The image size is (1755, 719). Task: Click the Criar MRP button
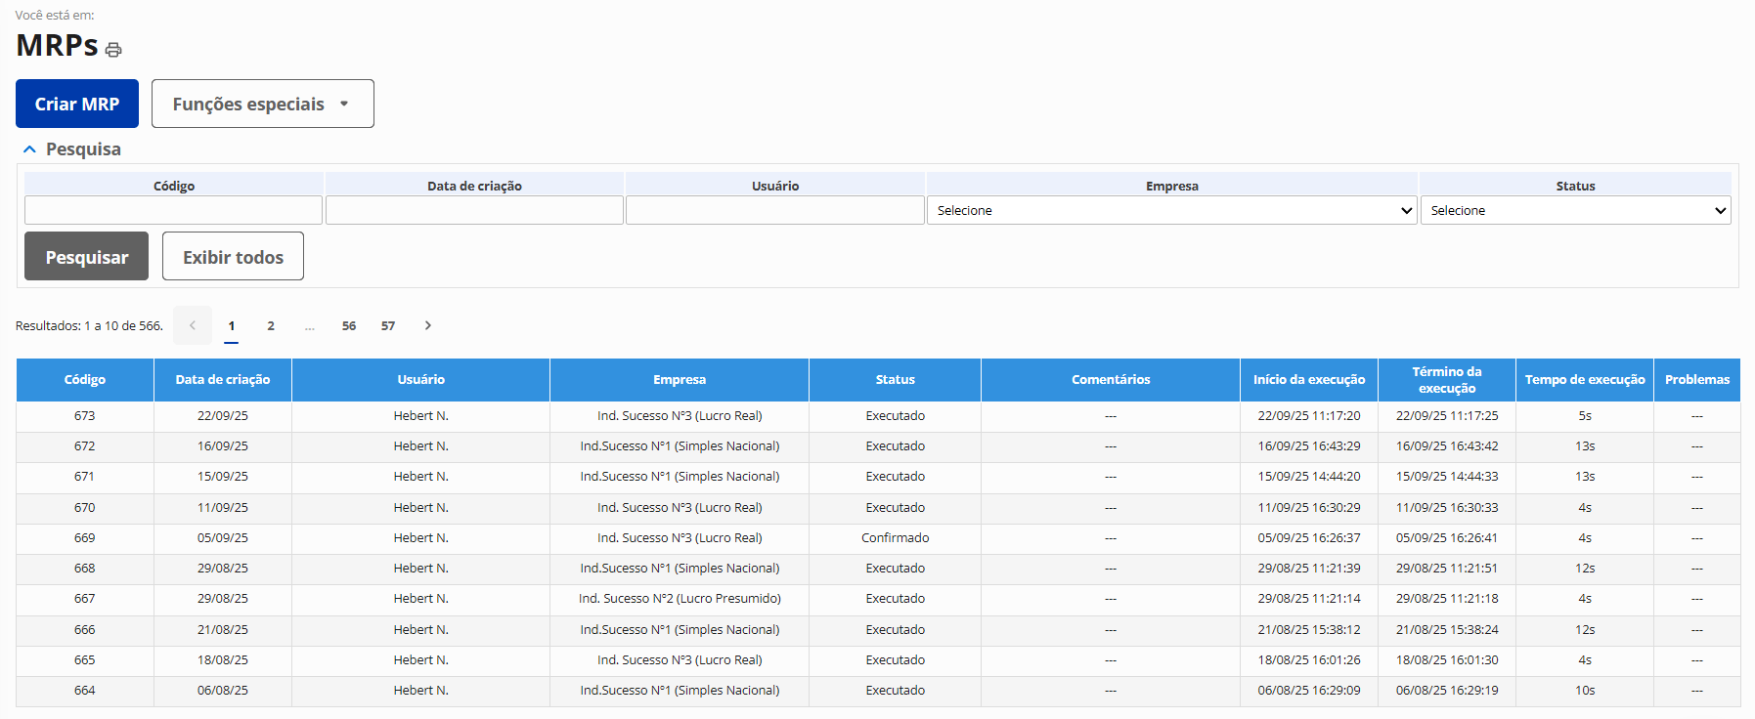pos(77,104)
